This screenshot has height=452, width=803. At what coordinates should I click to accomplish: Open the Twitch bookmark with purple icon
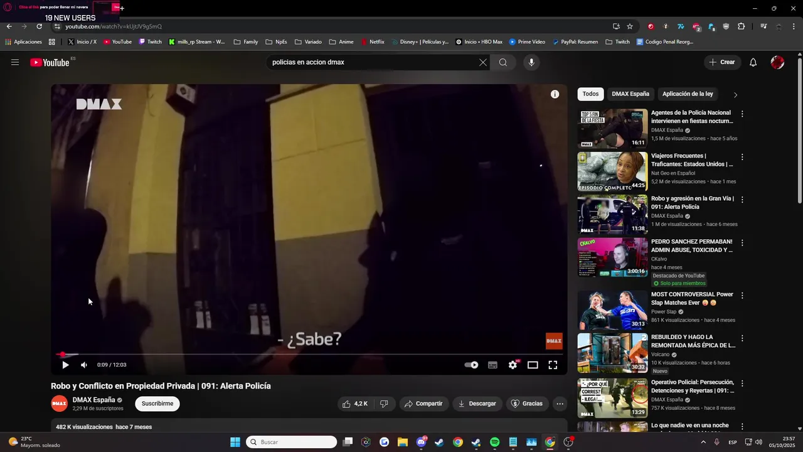click(151, 42)
